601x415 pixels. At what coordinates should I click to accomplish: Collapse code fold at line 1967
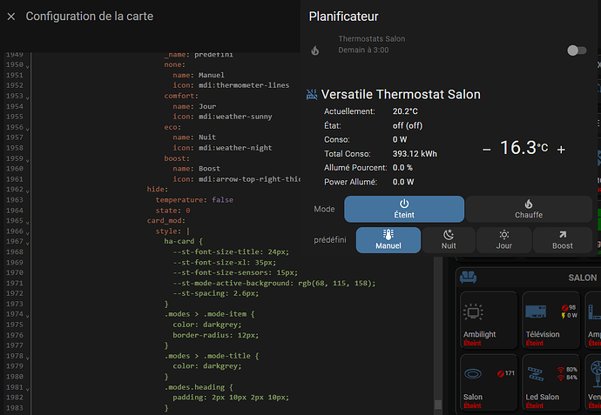[28, 243]
